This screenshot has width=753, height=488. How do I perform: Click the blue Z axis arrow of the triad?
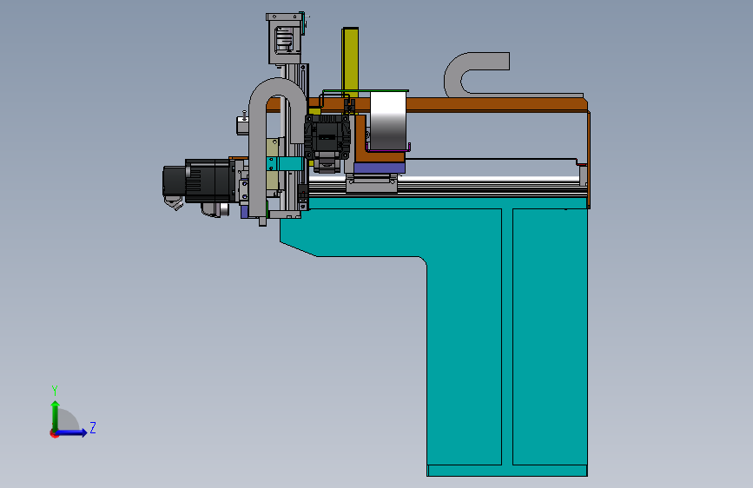click(x=71, y=432)
